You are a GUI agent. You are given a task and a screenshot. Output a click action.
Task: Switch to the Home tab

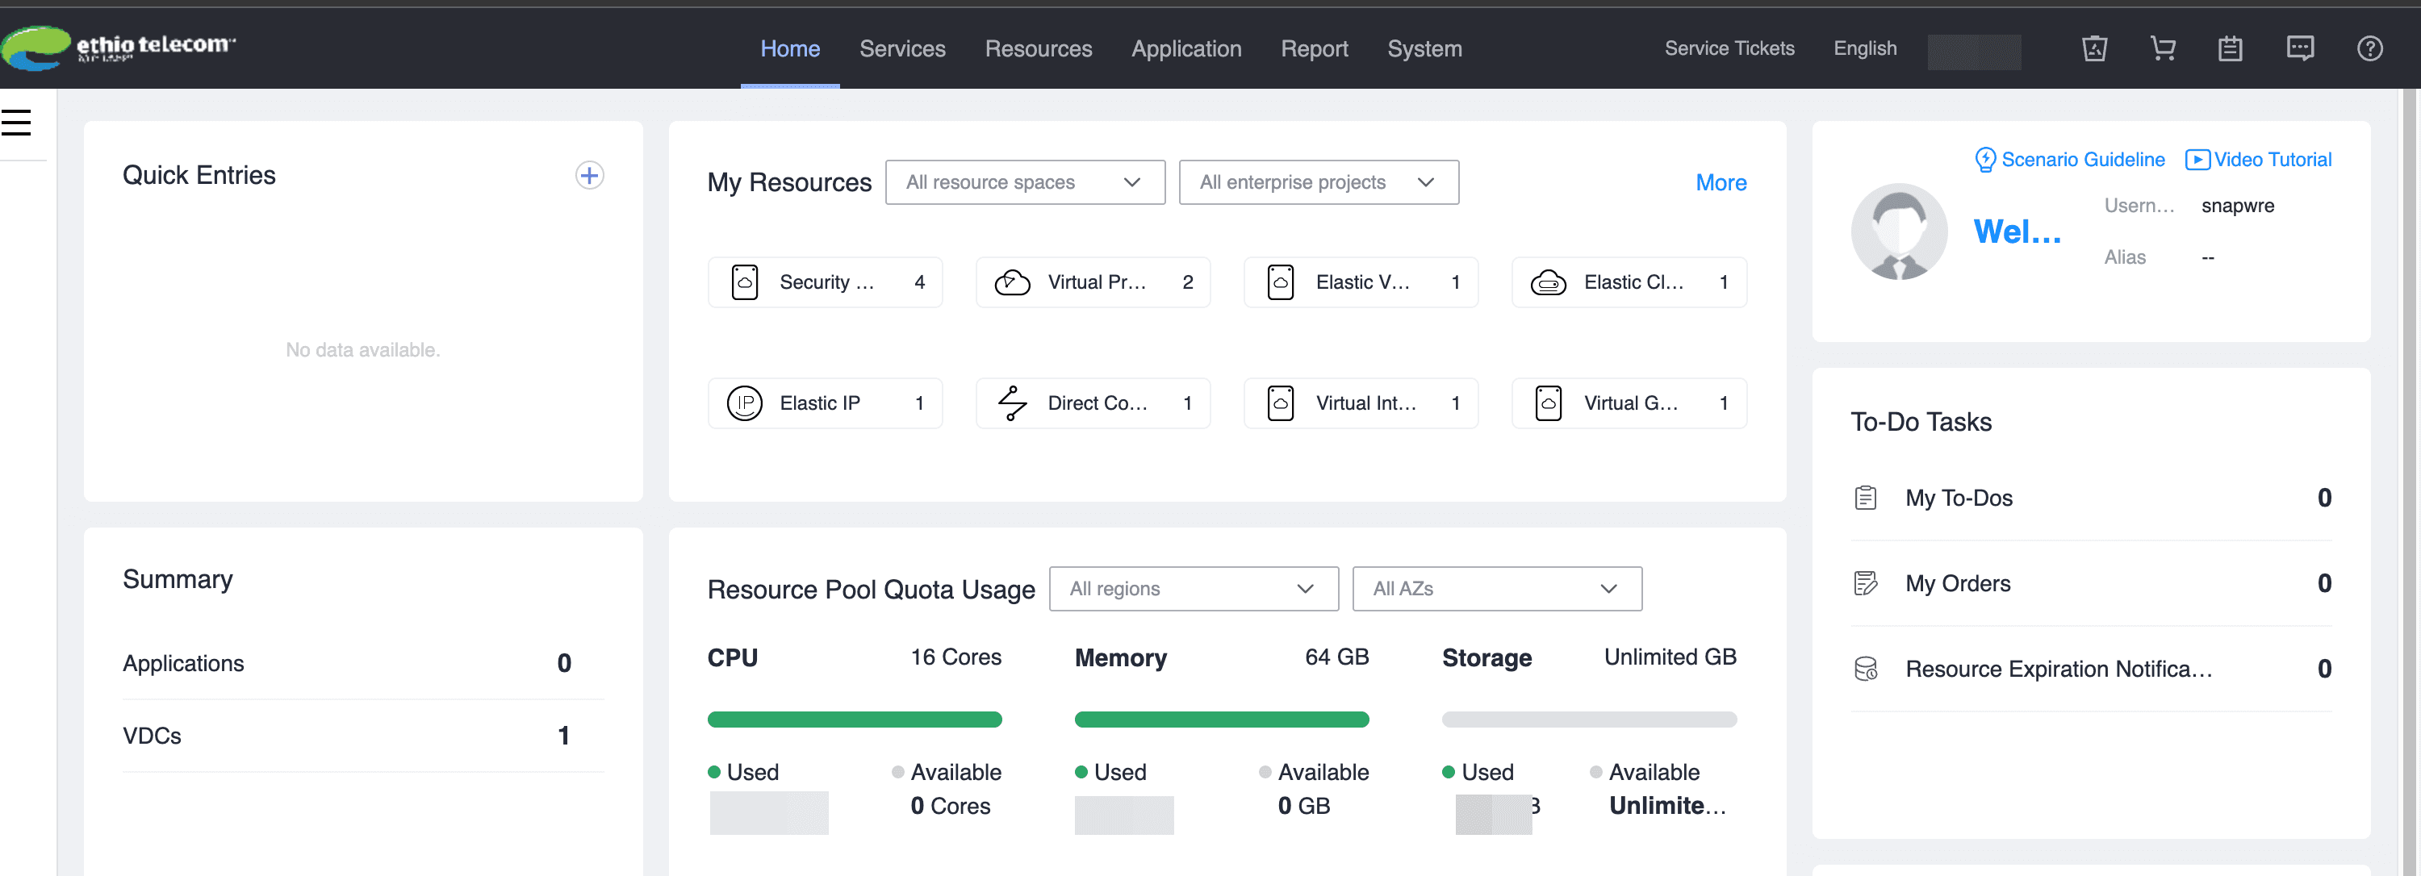coord(789,49)
